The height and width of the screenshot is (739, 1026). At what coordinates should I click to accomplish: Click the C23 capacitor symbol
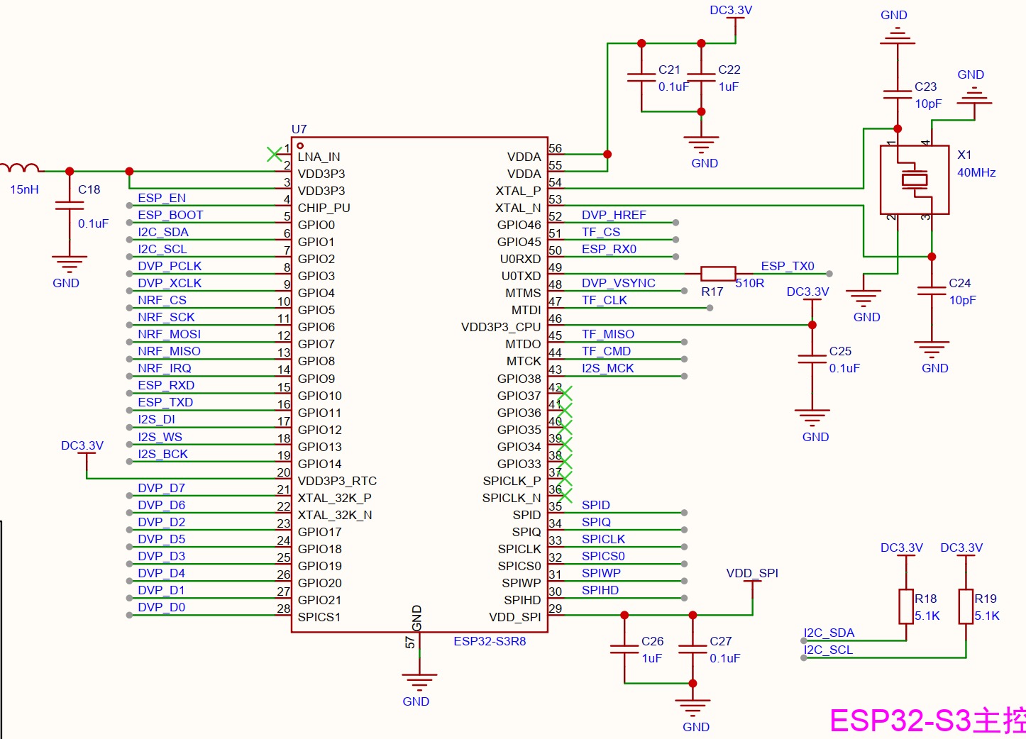point(898,94)
